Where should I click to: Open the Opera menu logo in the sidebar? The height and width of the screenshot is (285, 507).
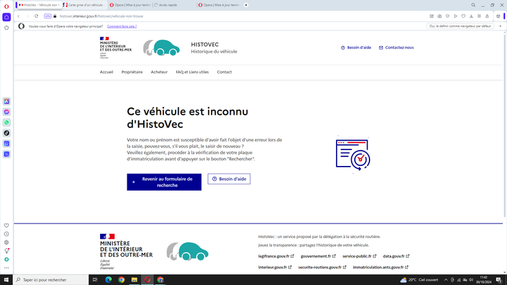coord(6,6)
